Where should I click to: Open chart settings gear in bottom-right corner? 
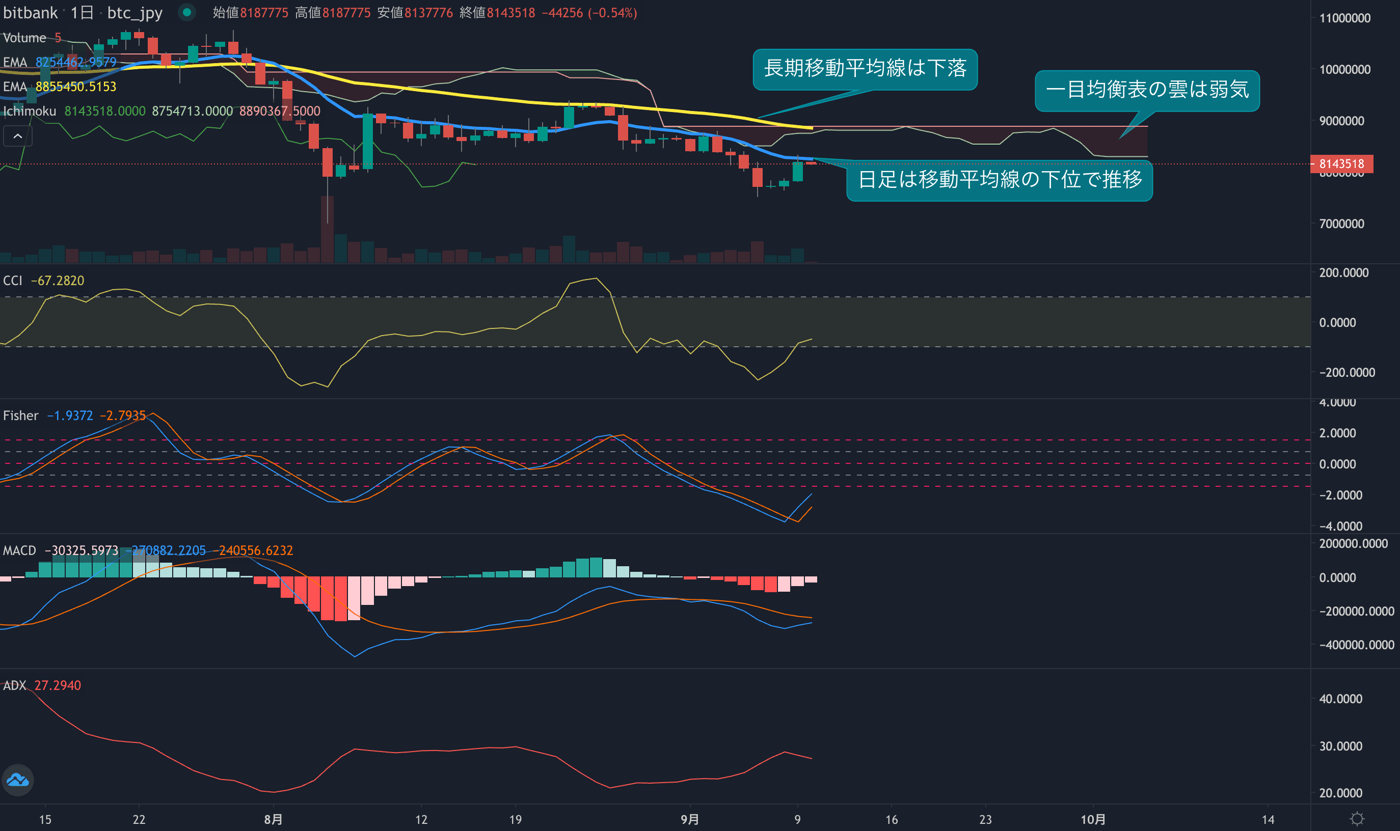(x=1356, y=819)
